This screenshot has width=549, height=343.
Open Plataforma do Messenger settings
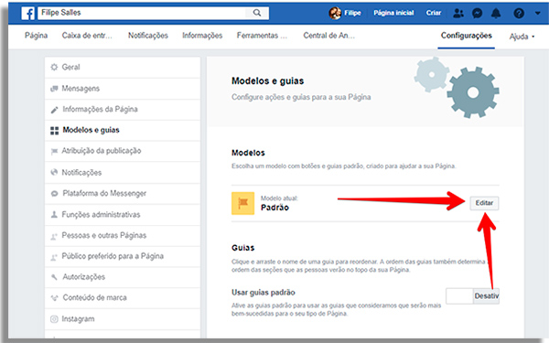click(x=123, y=194)
